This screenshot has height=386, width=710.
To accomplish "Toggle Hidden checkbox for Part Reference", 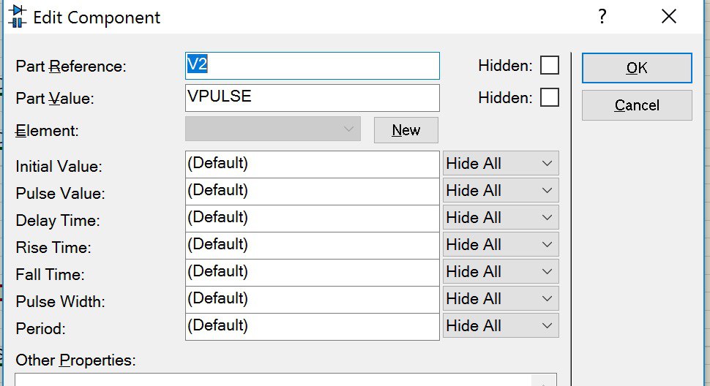I will 549,66.
